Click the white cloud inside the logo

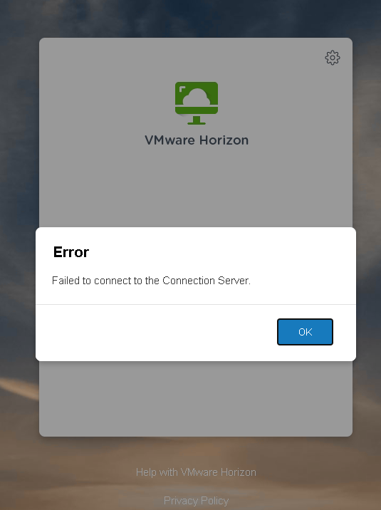point(197,97)
